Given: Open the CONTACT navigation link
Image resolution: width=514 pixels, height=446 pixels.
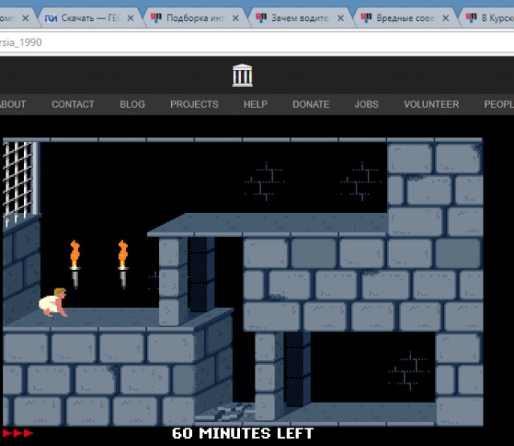Looking at the screenshot, I should pyautogui.click(x=73, y=104).
